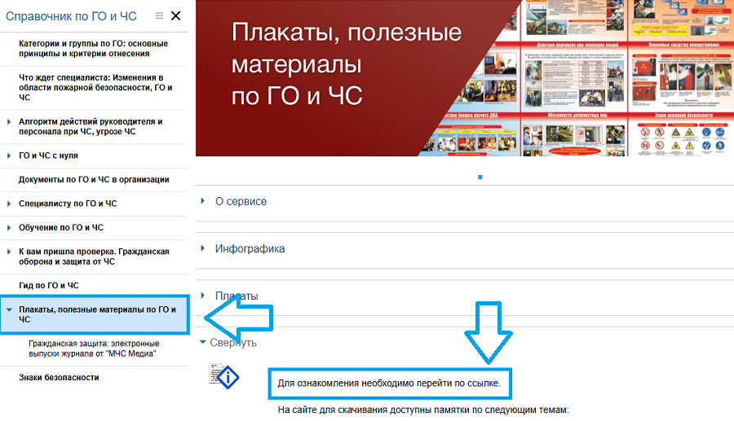Select Документы по ГО и ЧС в организации
The height and width of the screenshot is (421, 734).
[94, 180]
